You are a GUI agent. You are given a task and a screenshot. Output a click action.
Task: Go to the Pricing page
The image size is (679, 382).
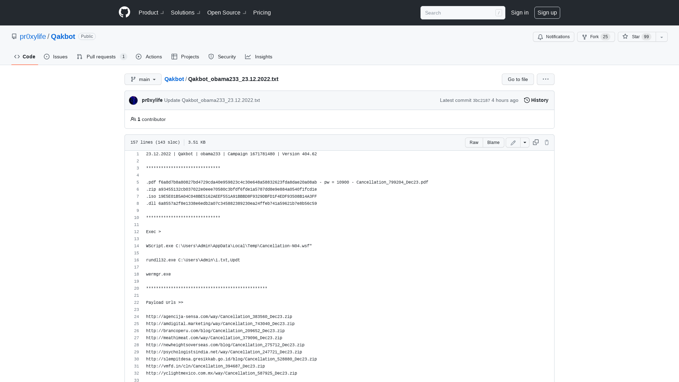[x=262, y=13]
